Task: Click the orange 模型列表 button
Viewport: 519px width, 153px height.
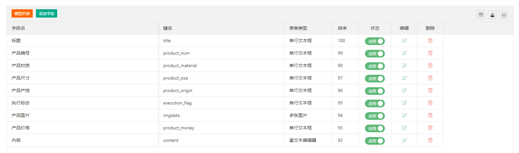Action: [22, 13]
